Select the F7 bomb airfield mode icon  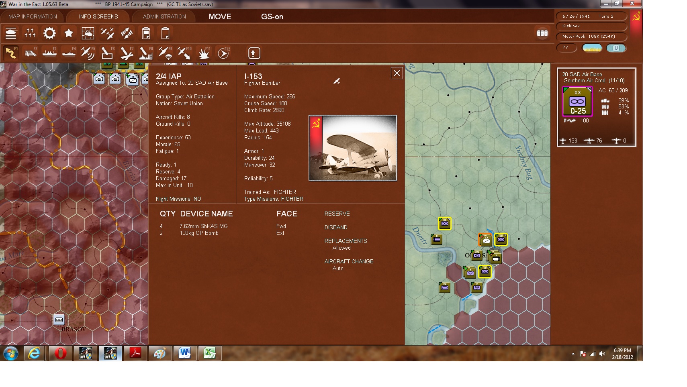(x=127, y=53)
